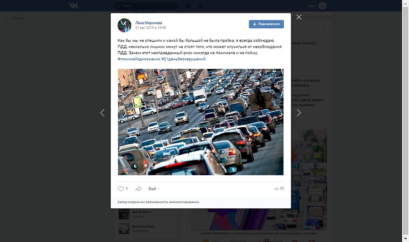
Task: Close the post popup with the X
Action: (299, 17)
